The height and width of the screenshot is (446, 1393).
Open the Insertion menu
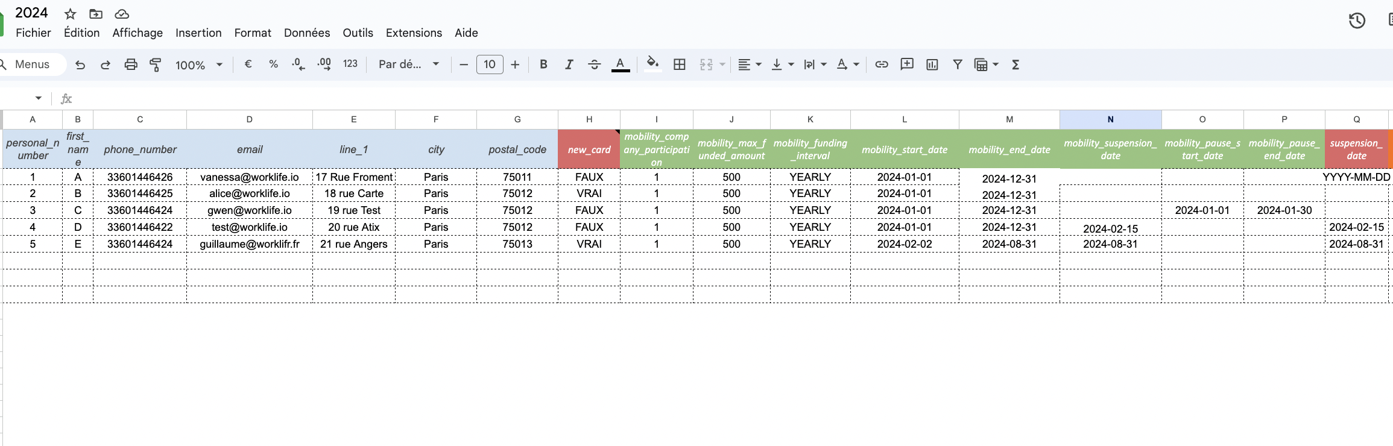(x=198, y=33)
